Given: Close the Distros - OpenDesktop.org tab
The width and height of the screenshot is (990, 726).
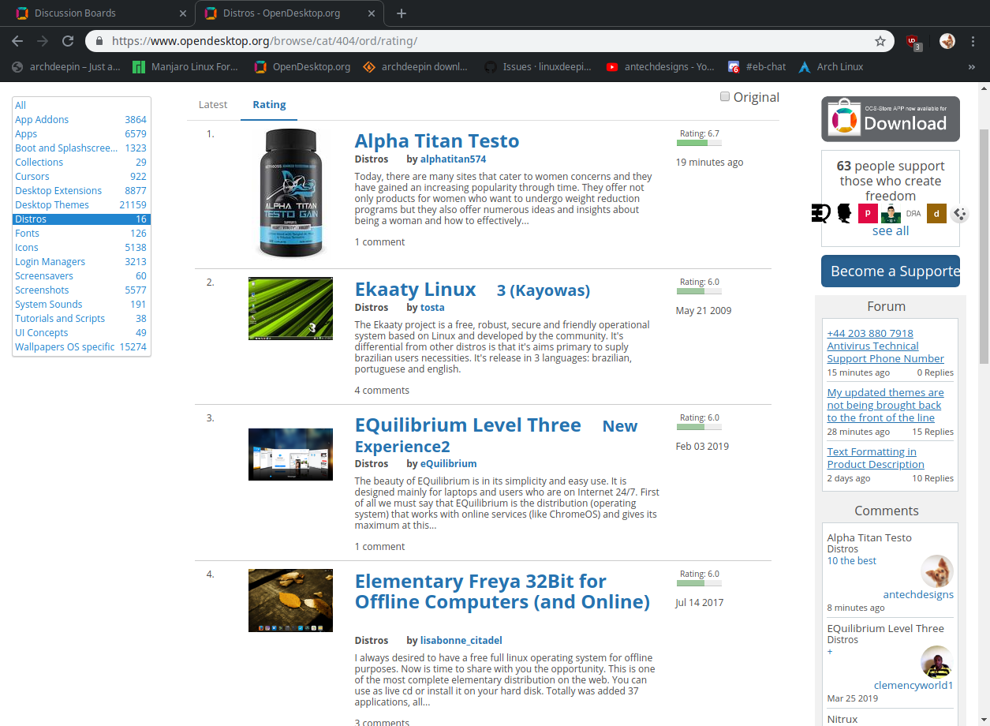Looking at the screenshot, I should [x=371, y=13].
